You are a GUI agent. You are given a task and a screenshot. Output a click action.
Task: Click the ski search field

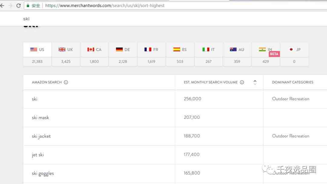point(26,19)
